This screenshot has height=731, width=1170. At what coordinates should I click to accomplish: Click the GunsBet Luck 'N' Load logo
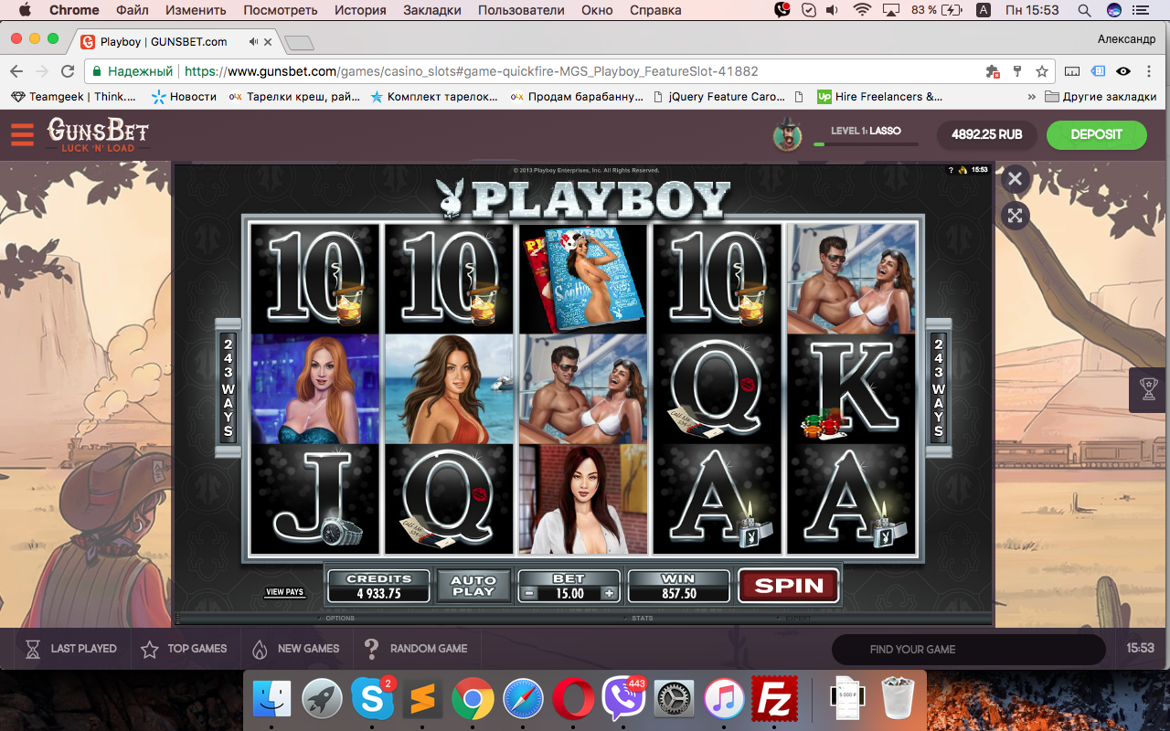(x=98, y=134)
